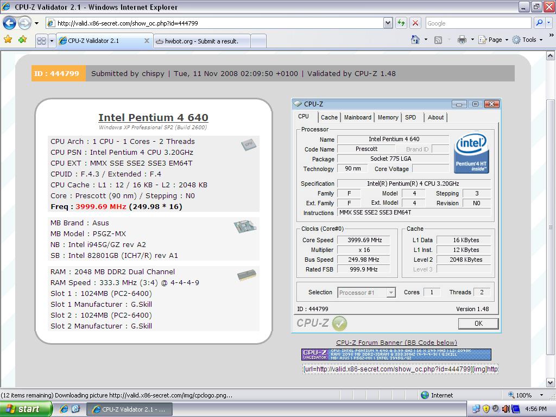This screenshot has height=417, width=556.
Task: Click the browser Back arrow button
Action: pos(10,23)
